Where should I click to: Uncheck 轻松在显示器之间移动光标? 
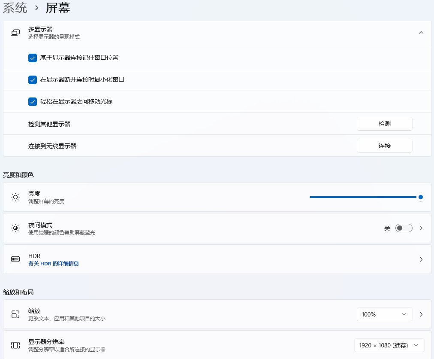point(33,102)
